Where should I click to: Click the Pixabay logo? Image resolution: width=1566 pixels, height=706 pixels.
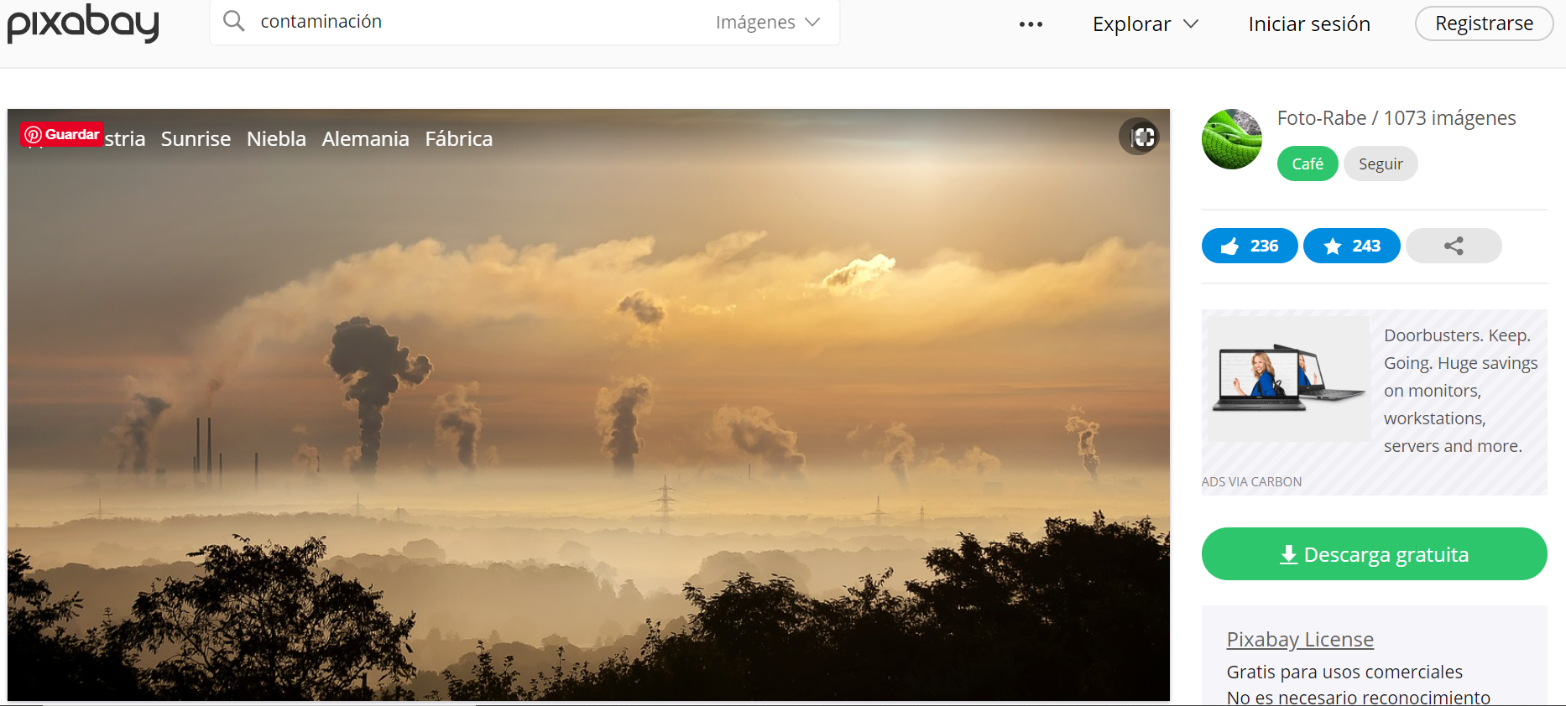click(x=83, y=23)
